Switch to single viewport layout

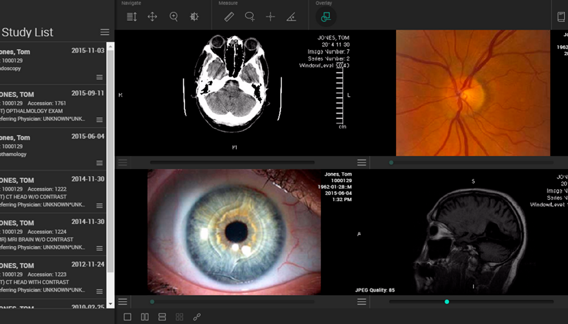click(127, 317)
